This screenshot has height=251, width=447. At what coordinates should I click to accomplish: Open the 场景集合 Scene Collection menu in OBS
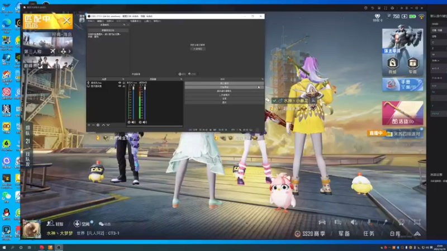135,21
